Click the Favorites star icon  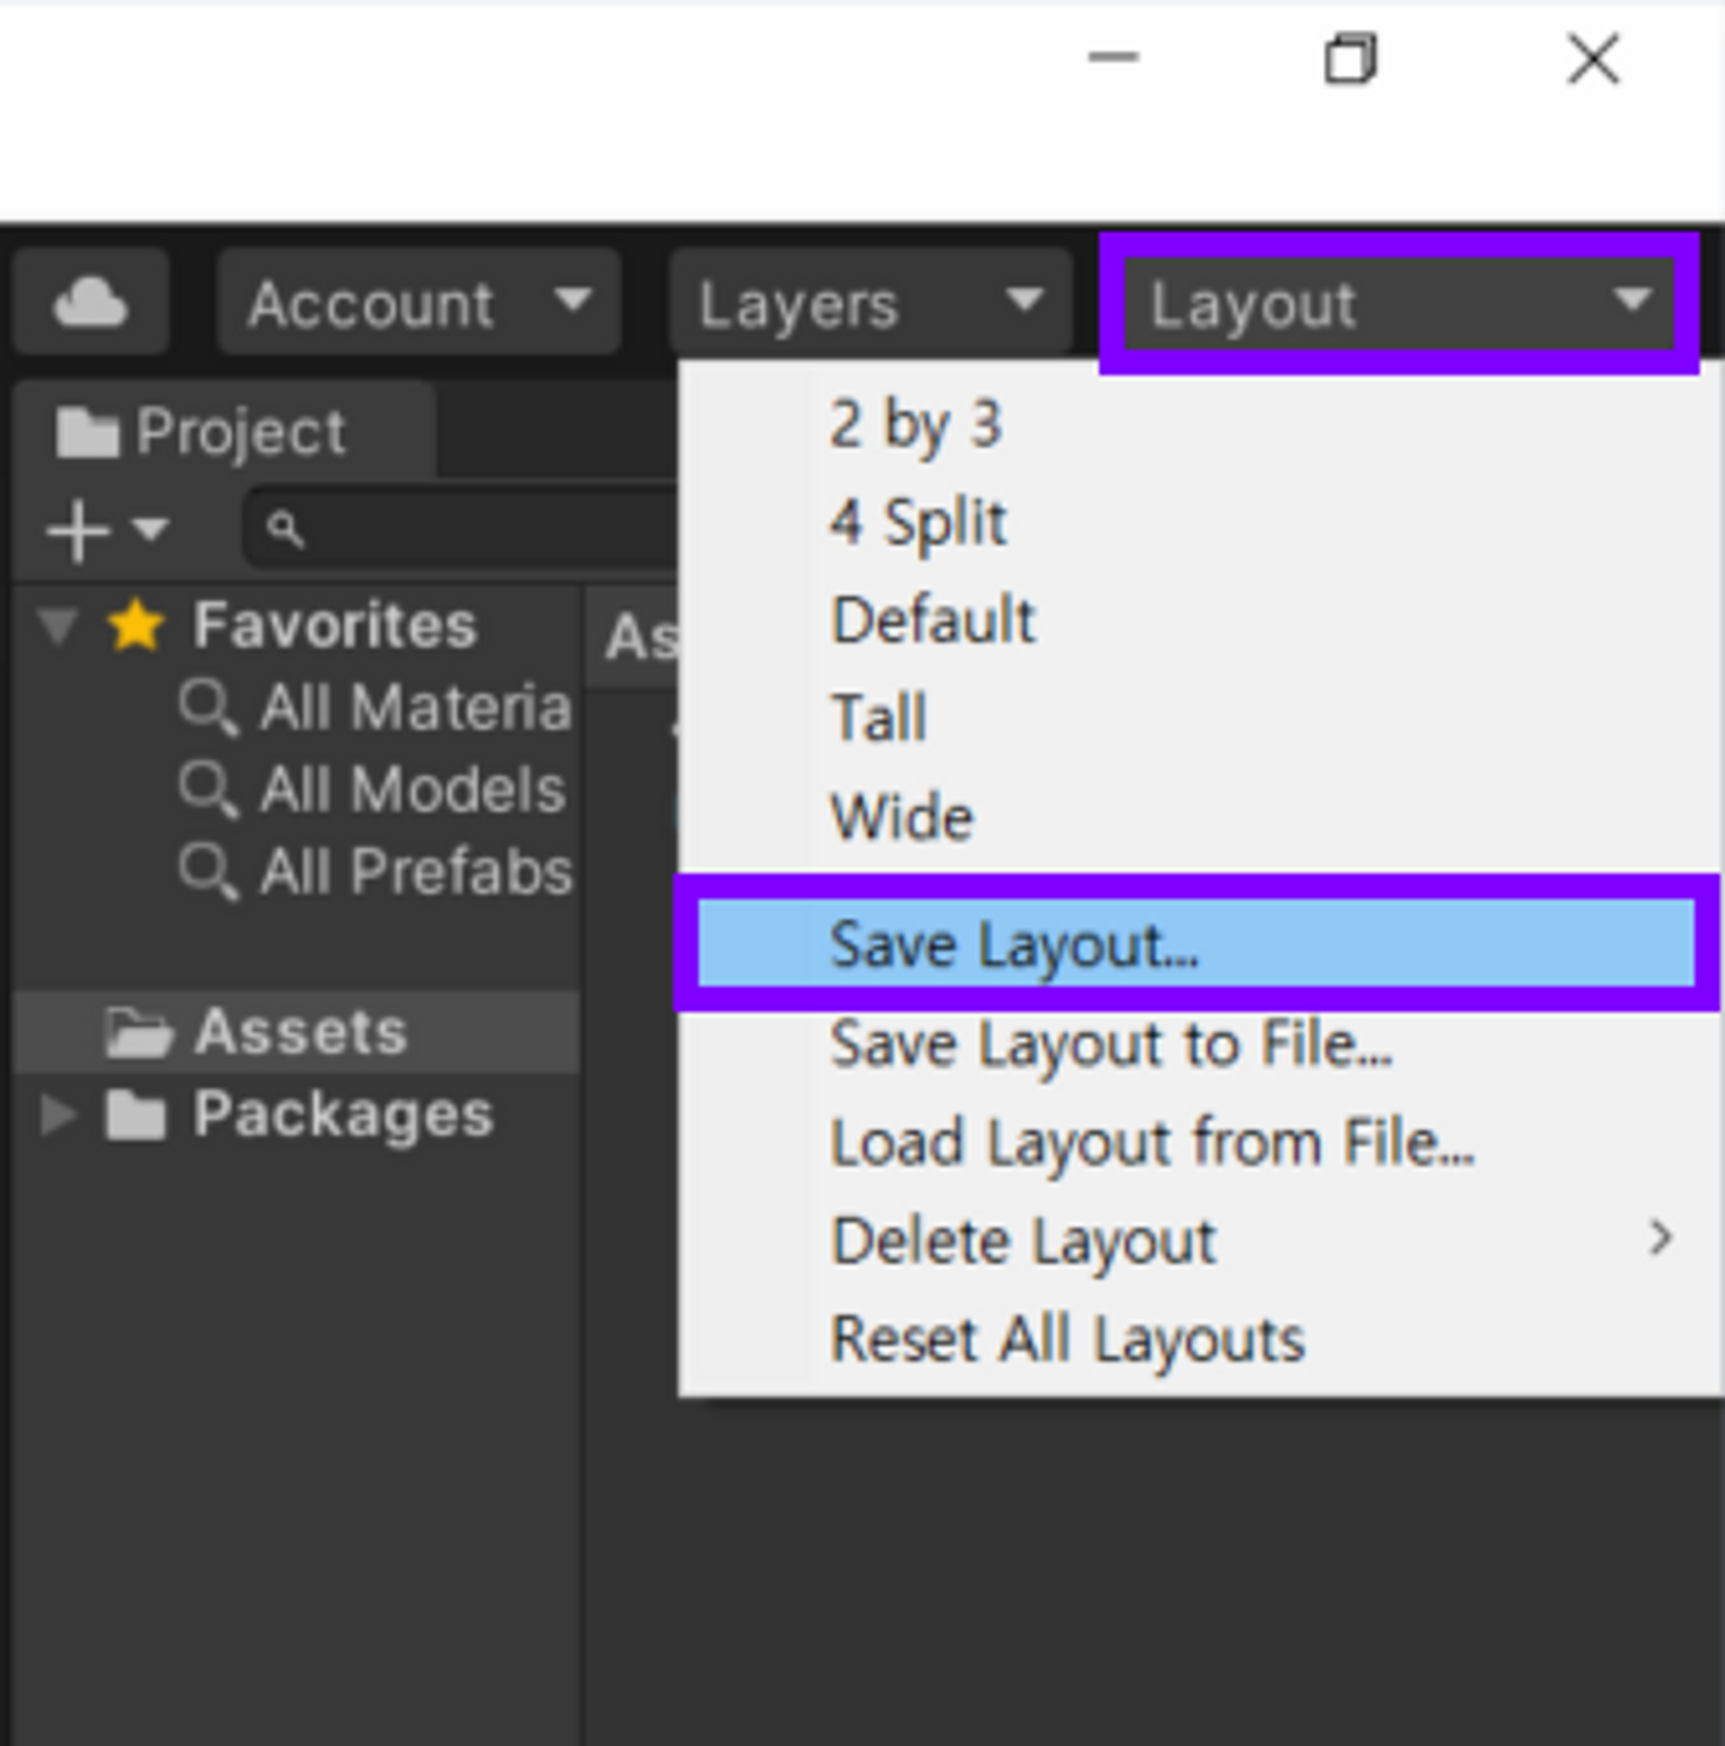coord(136,625)
